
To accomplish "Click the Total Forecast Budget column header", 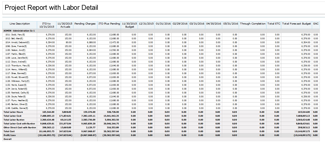I will (296, 24).
